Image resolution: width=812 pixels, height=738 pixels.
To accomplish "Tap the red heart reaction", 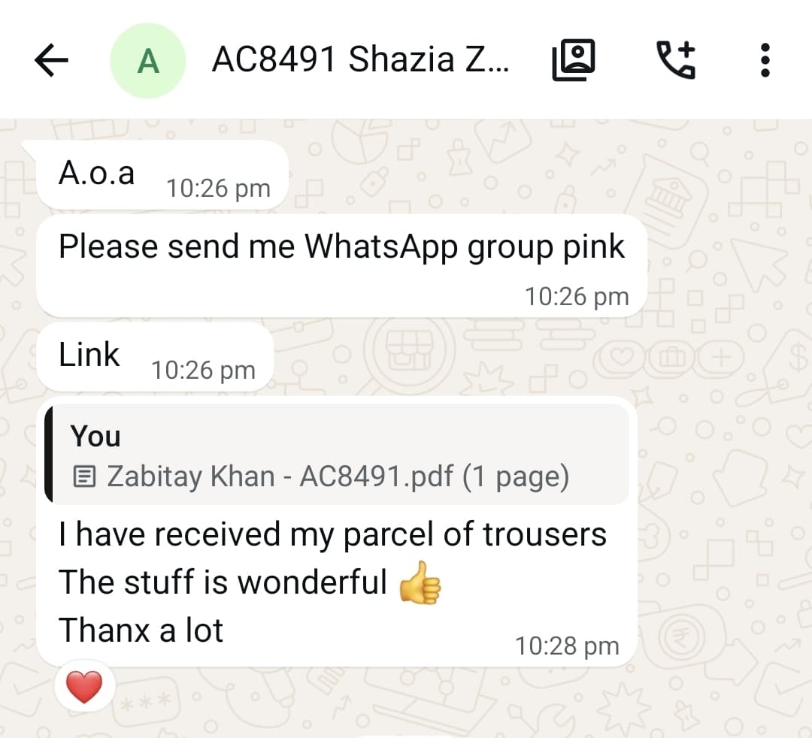I will (x=84, y=687).
